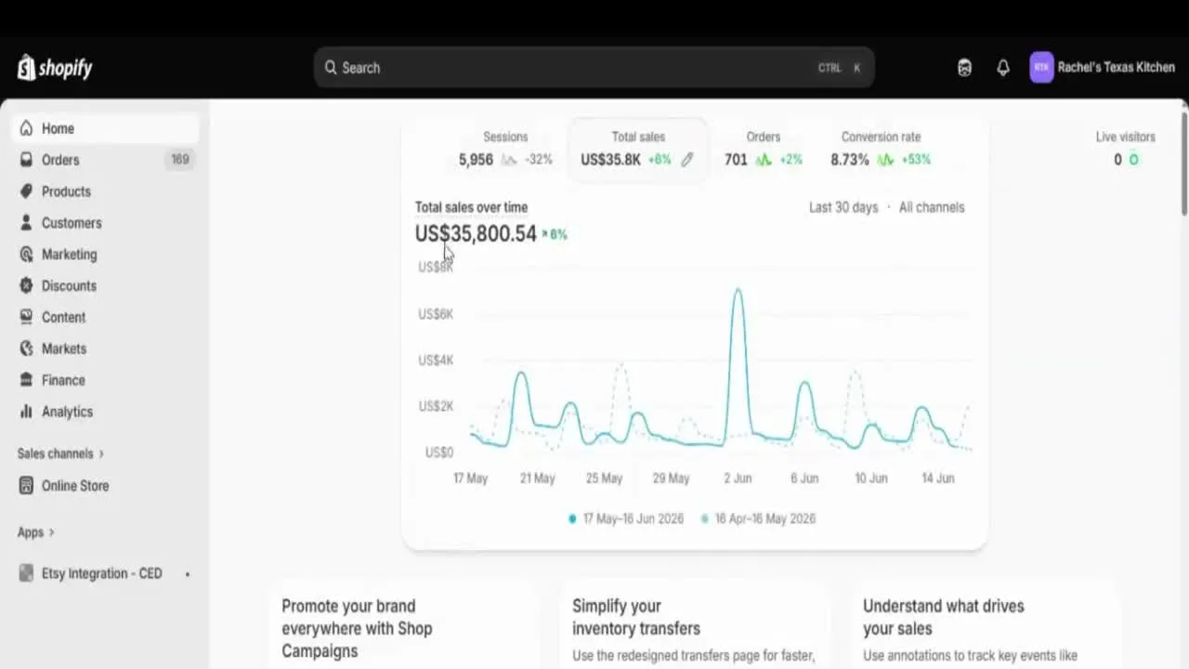Click the Orders metric sparkline icon

pyautogui.click(x=764, y=160)
